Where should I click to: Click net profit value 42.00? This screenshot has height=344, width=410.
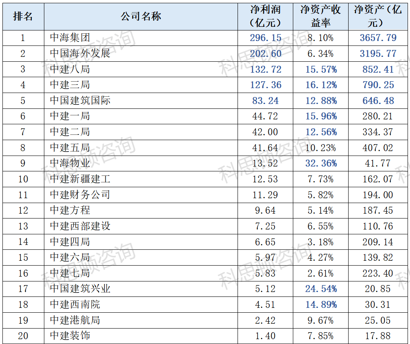(265, 132)
